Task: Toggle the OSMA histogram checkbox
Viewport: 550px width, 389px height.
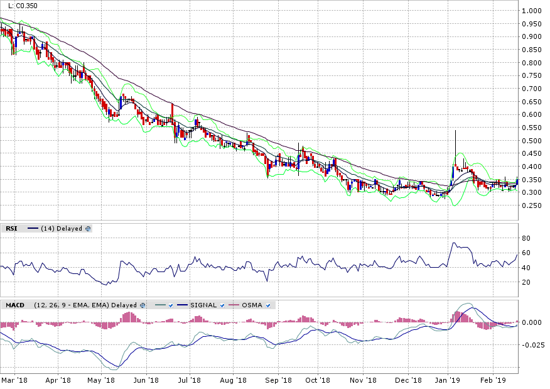Action: tap(269, 305)
